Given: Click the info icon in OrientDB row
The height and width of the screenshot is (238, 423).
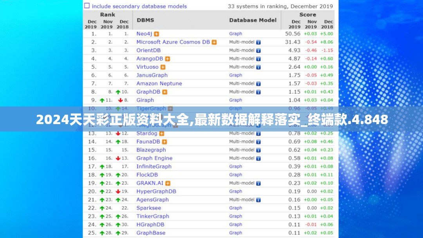Looking at the screenshot, I should [258, 50].
